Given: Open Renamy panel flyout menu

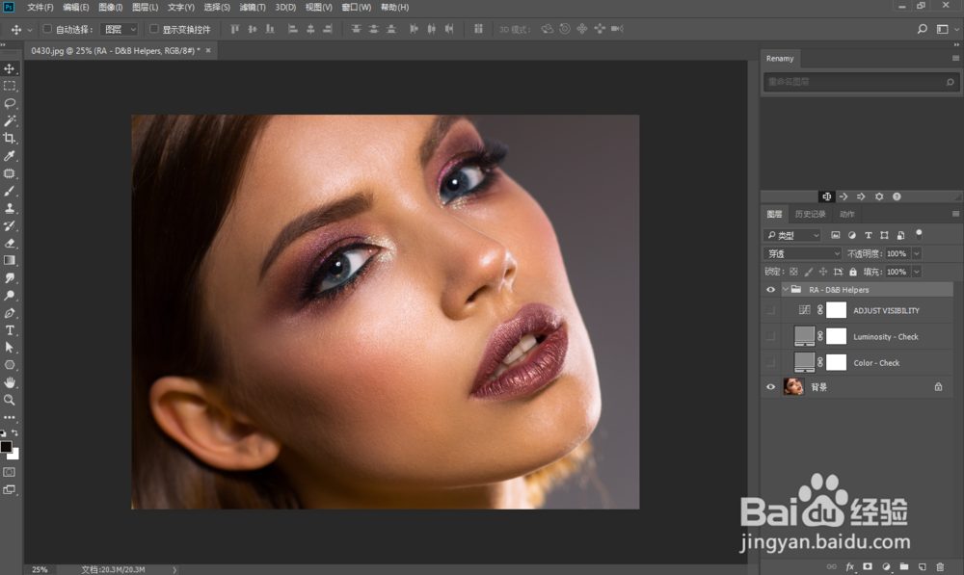Looking at the screenshot, I should tap(955, 59).
